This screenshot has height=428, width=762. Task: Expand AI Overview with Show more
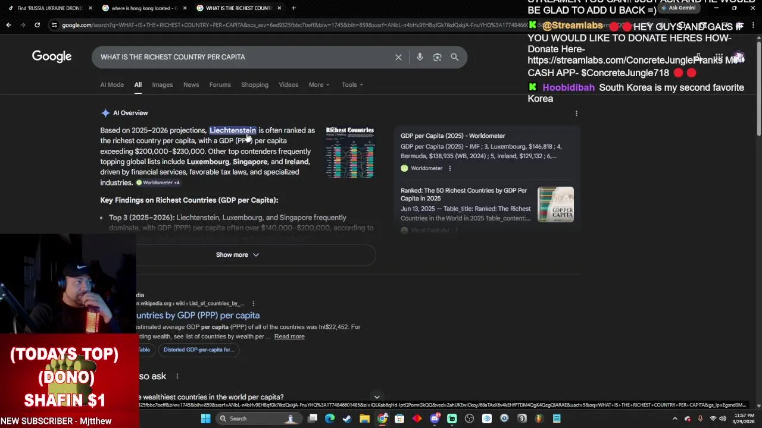point(238,254)
